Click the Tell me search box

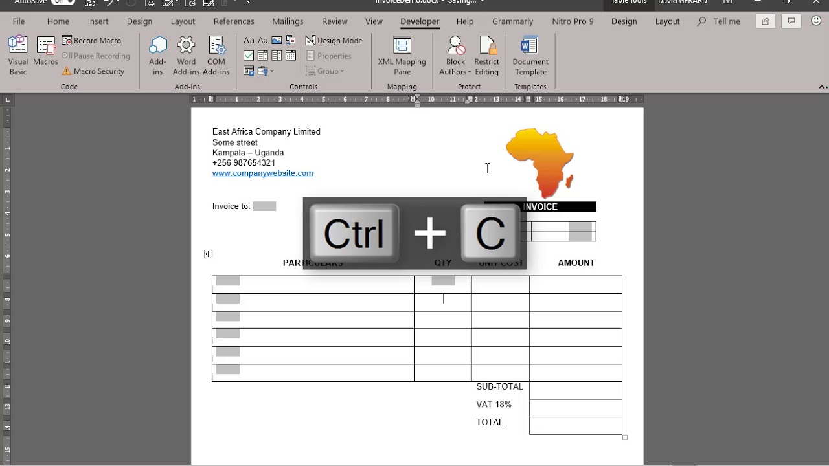coord(719,21)
